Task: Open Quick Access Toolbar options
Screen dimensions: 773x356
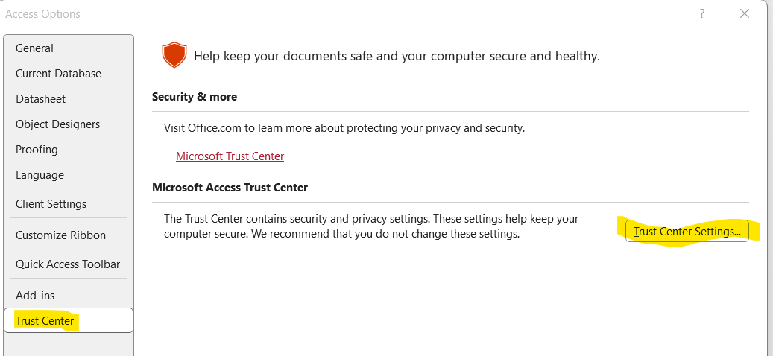Action: [68, 264]
